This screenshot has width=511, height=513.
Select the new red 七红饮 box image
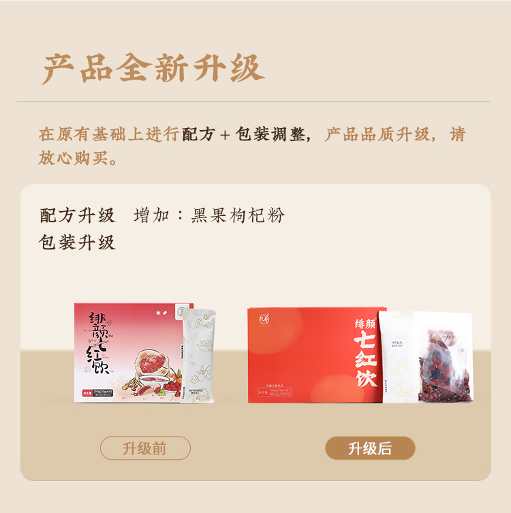[317, 355]
